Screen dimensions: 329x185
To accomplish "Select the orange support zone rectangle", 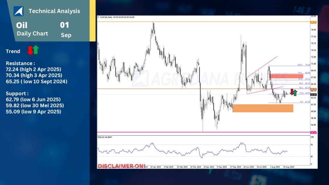I will (x=263, y=108).
